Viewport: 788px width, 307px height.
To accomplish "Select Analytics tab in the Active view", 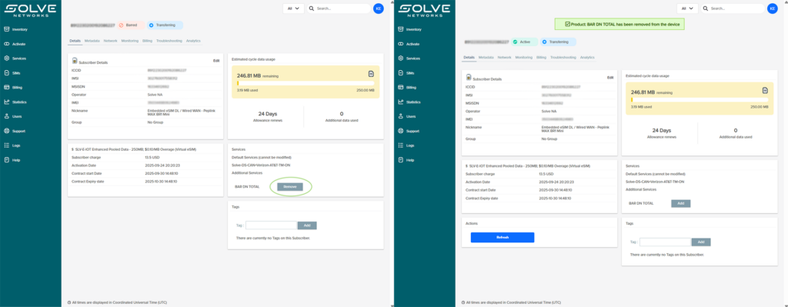I will pos(587,58).
